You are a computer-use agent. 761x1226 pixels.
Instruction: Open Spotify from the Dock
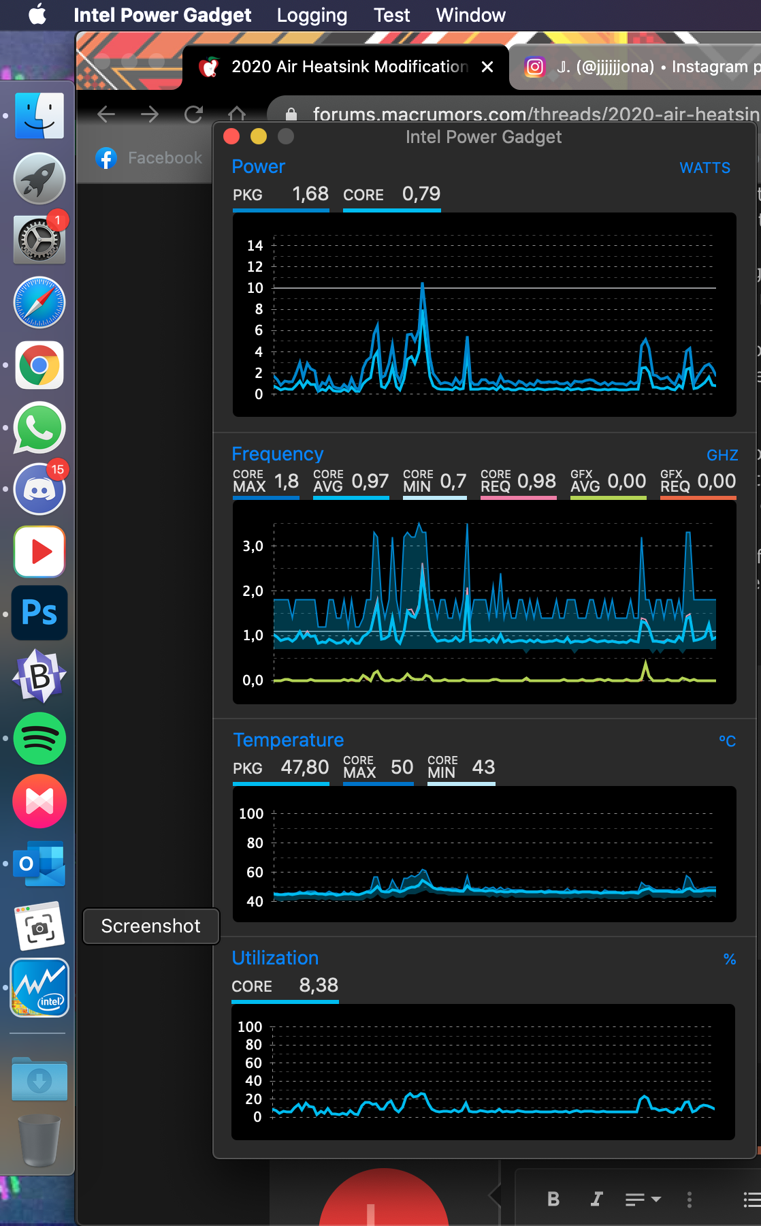(x=39, y=738)
